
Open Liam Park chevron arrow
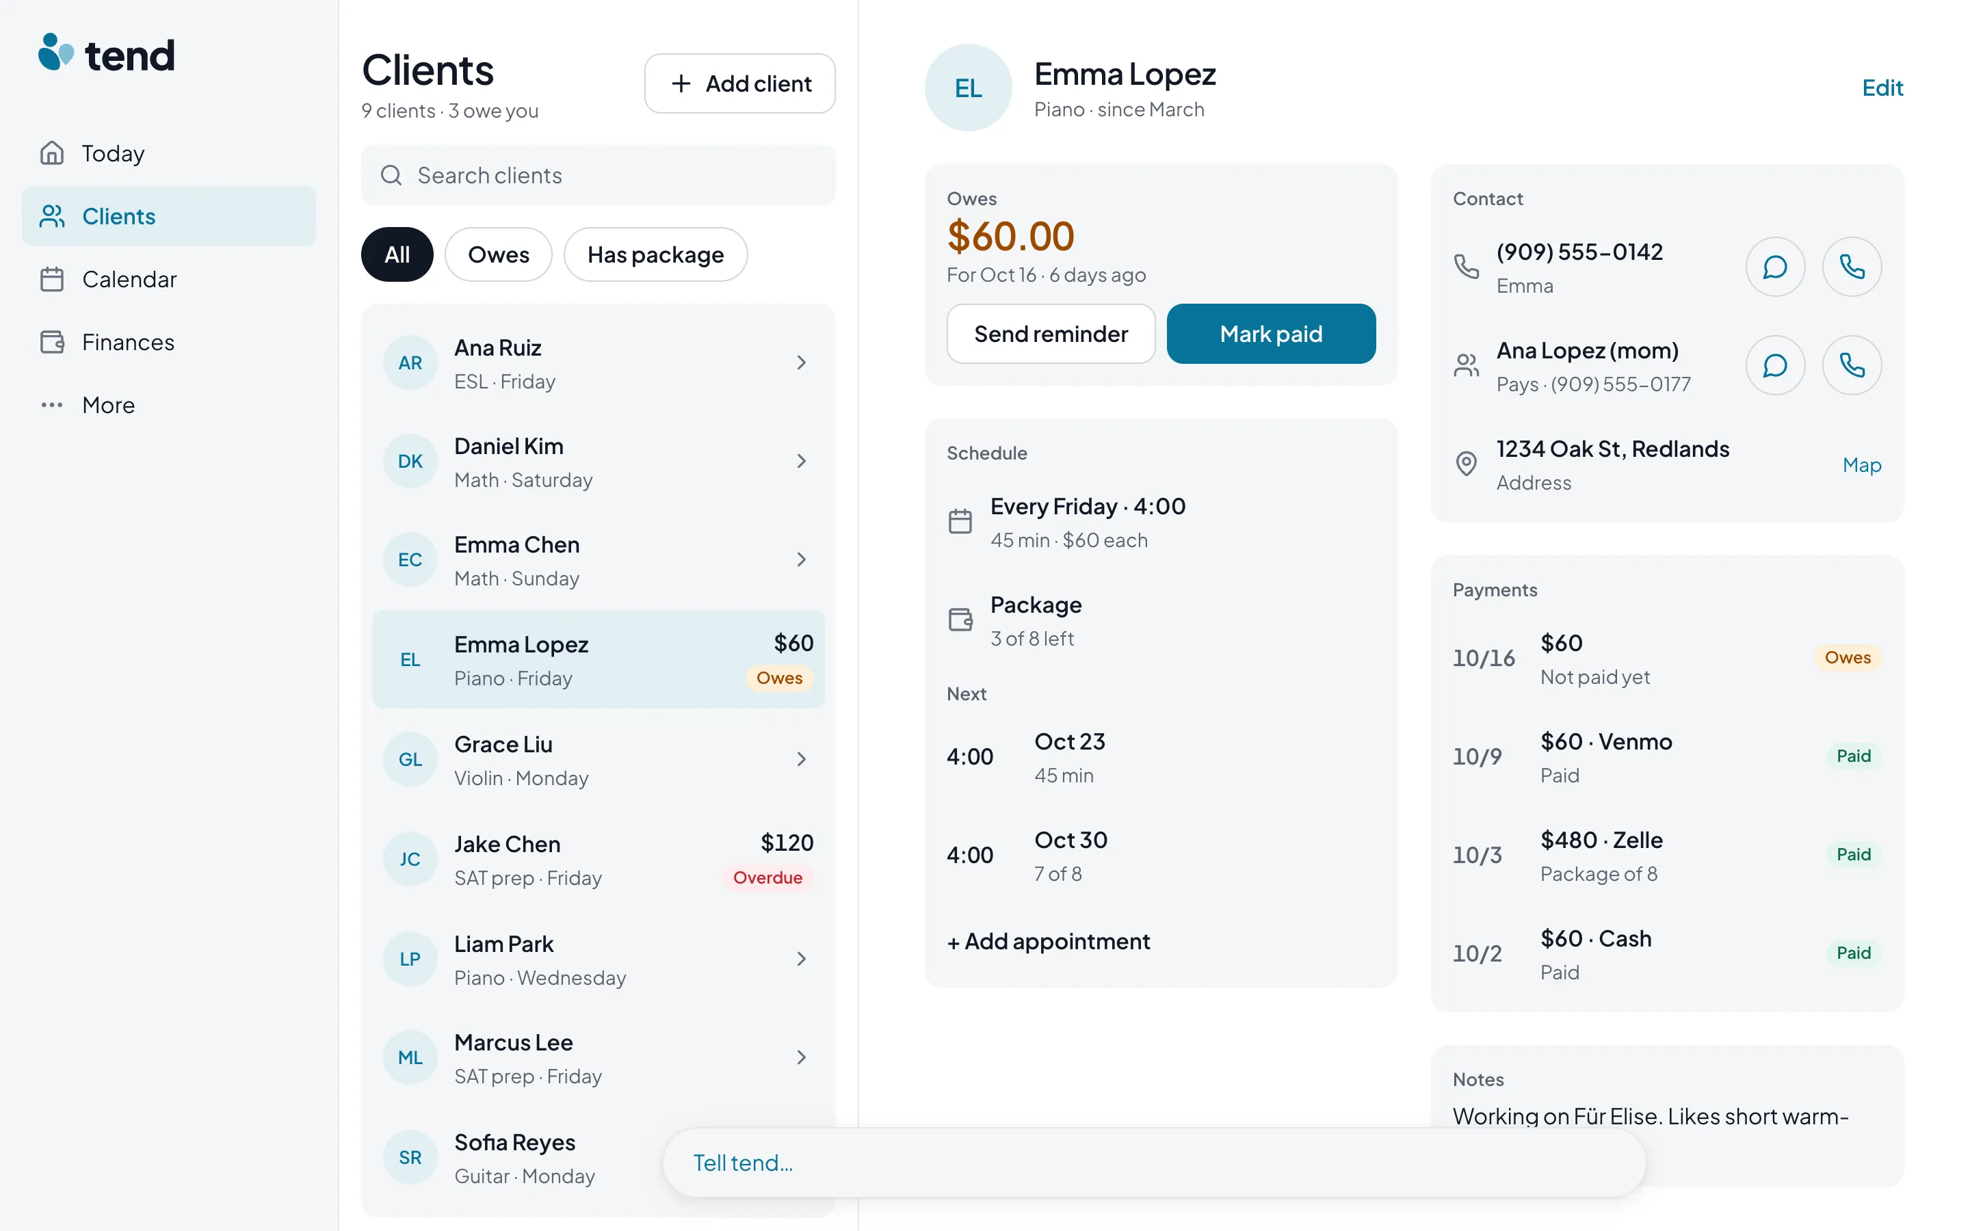click(x=802, y=959)
